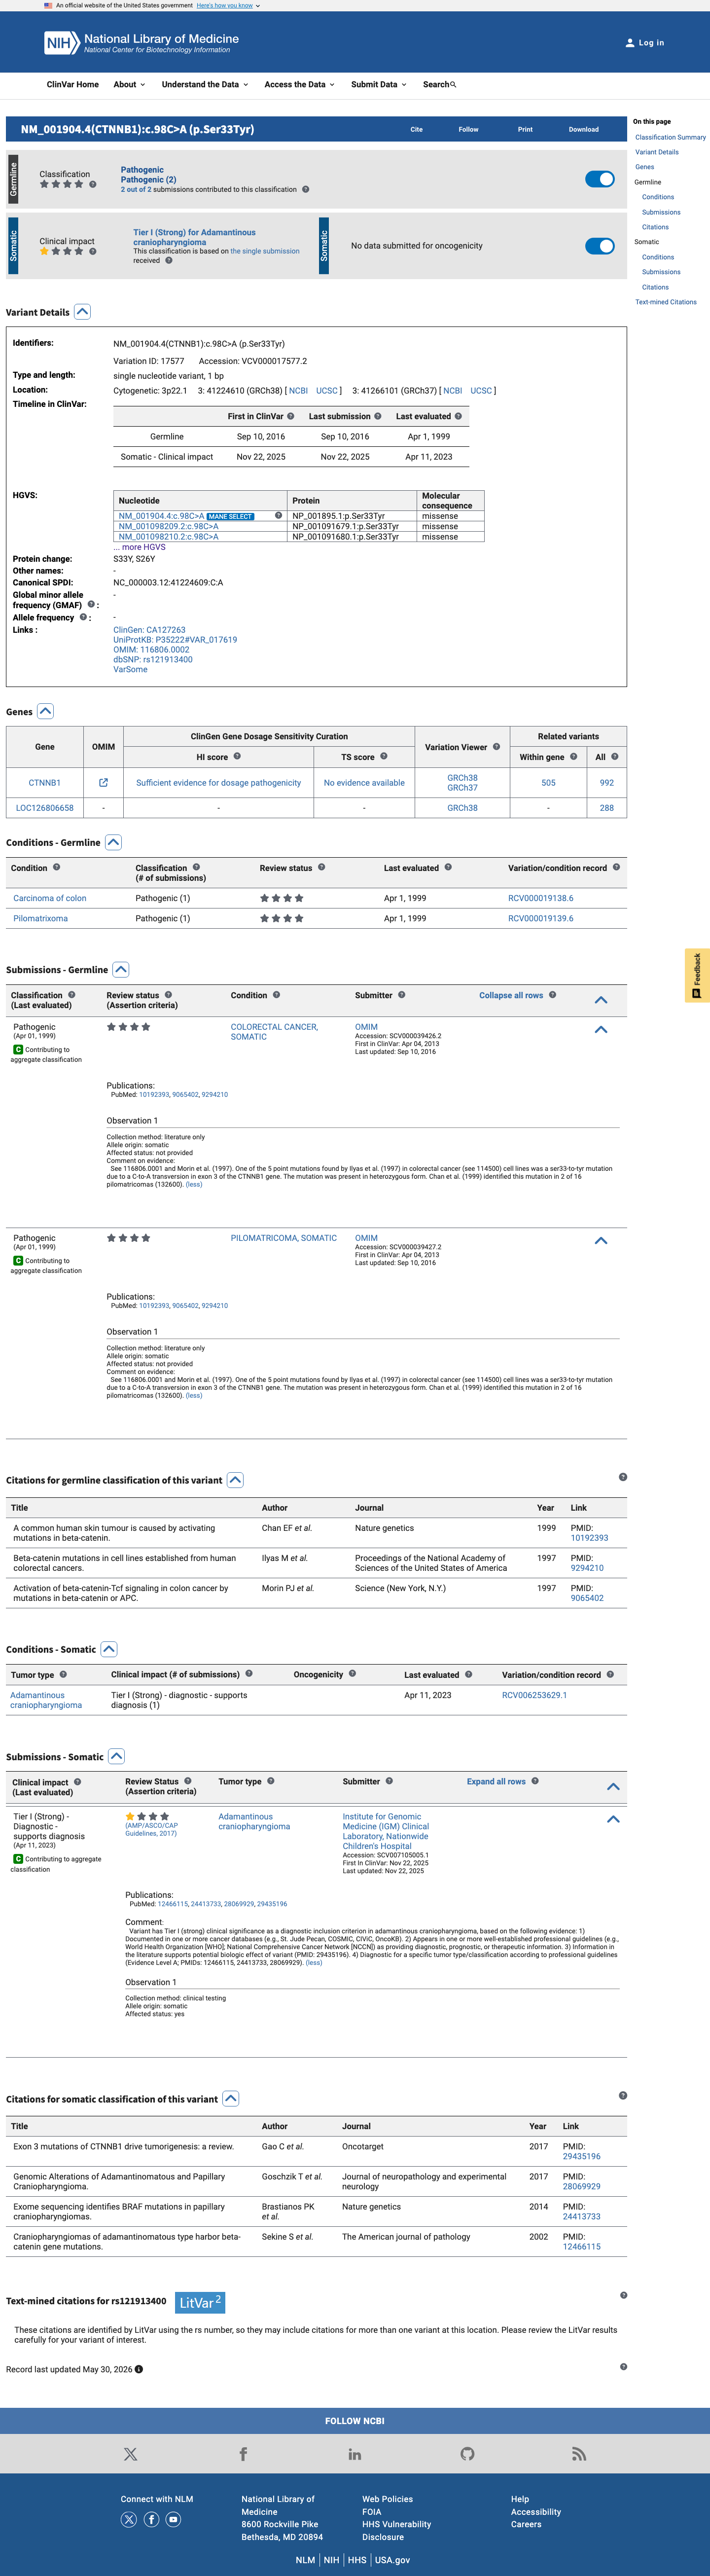
Task: Click help icon beside HI score header
Action: pyautogui.click(x=237, y=756)
